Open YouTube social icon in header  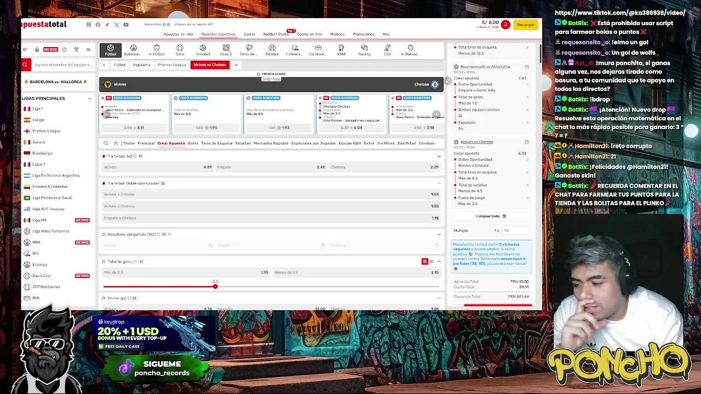click(126, 25)
